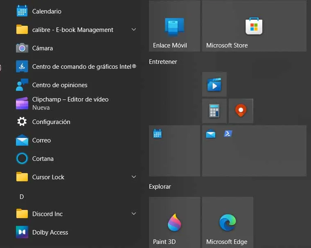
Task: Click the Explorar group title
Action: point(160,187)
